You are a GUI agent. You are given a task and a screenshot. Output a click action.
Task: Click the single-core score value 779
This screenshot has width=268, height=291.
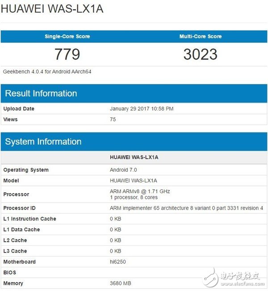67,54
